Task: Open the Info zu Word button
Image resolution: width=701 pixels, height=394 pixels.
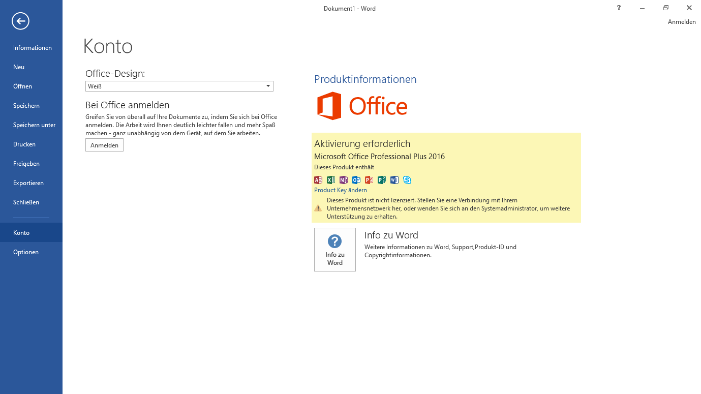Action: coord(335,250)
